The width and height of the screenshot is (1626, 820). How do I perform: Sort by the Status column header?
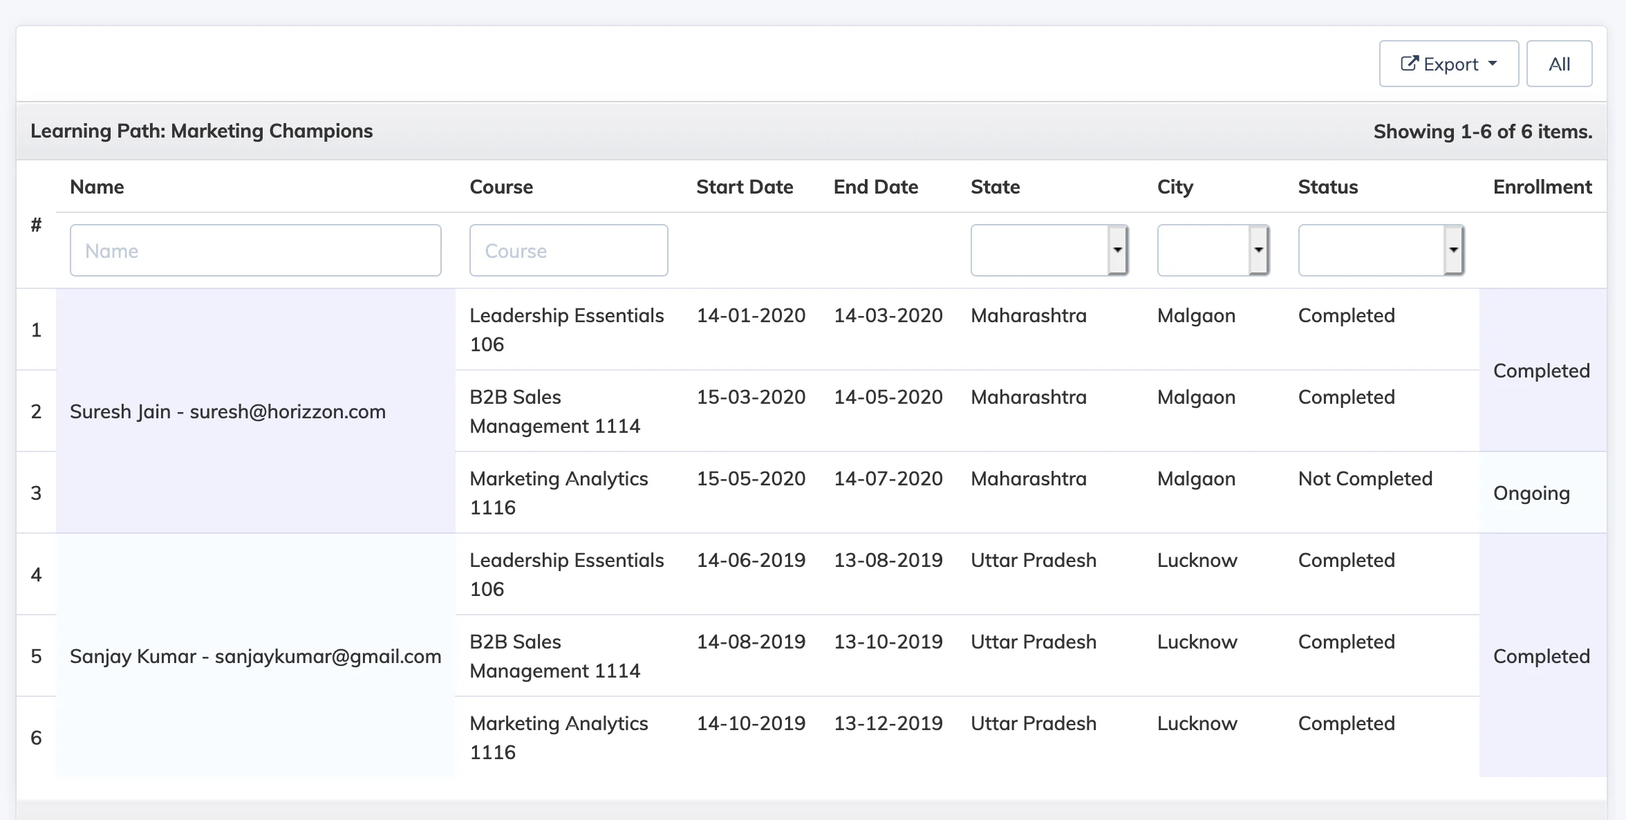1328,187
